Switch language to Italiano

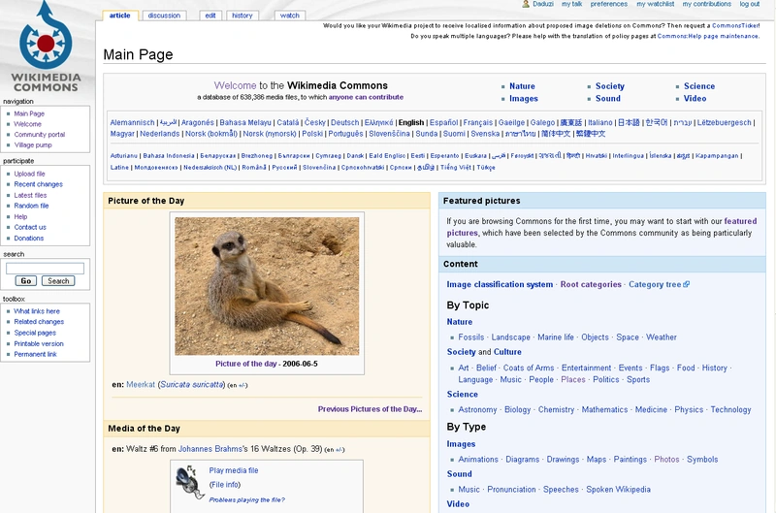tap(599, 123)
